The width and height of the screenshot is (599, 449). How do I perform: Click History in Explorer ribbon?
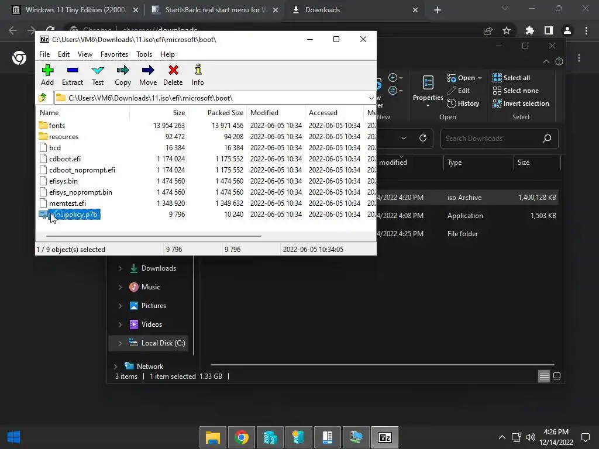tap(463, 103)
